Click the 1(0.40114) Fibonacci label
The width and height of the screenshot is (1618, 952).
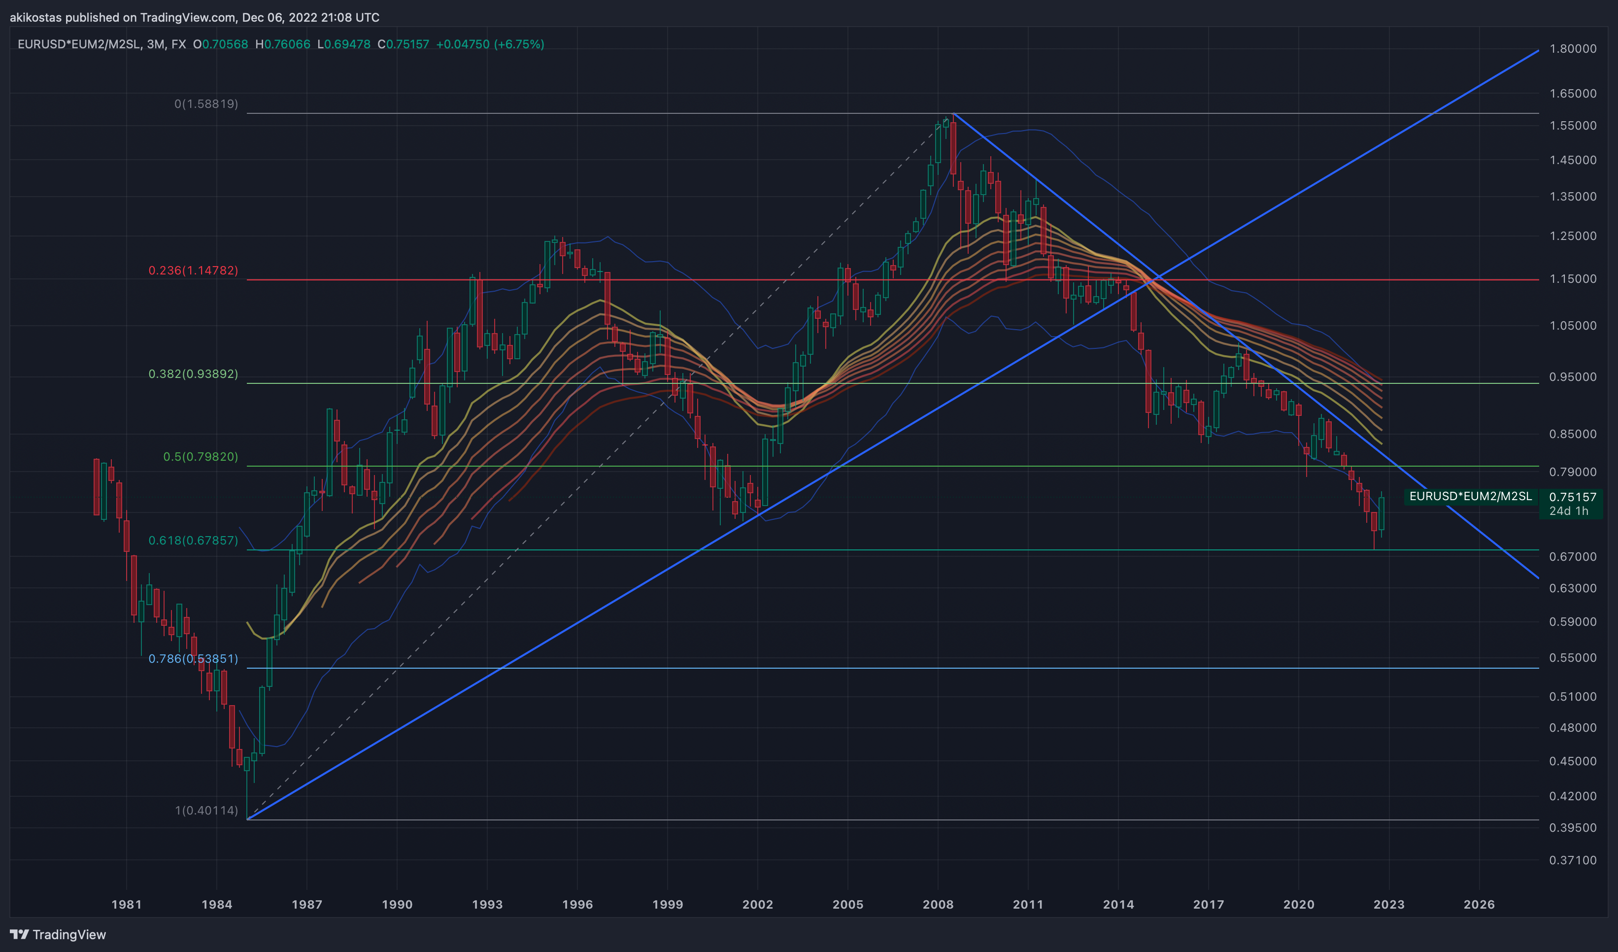[x=206, y=811]
